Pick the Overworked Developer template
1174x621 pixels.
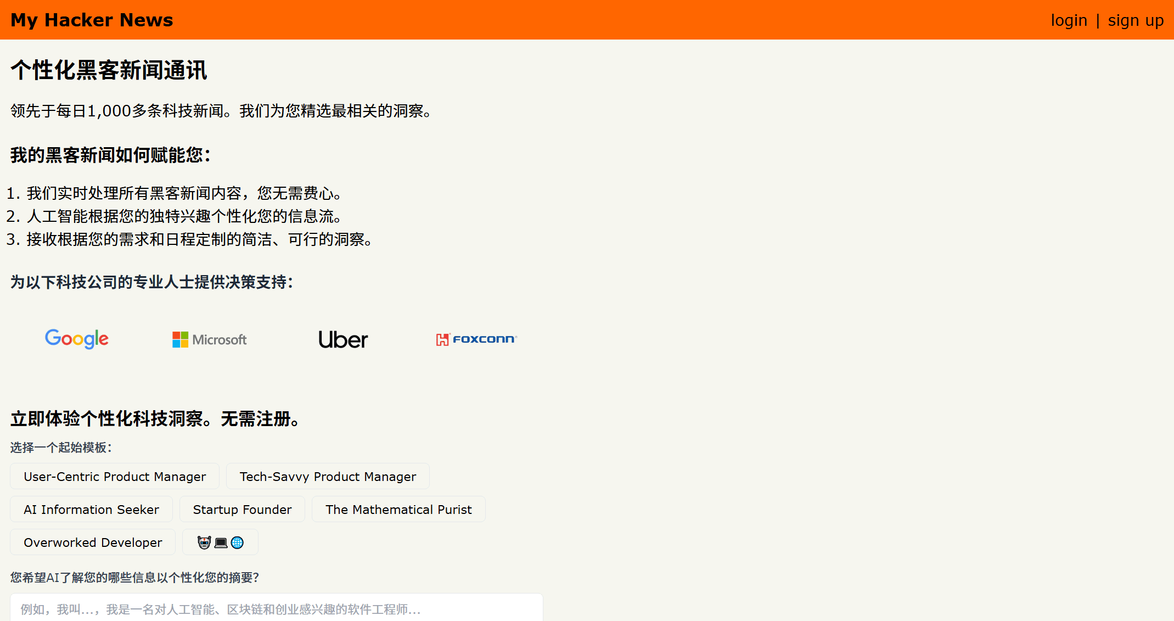[x=93, y=542]
